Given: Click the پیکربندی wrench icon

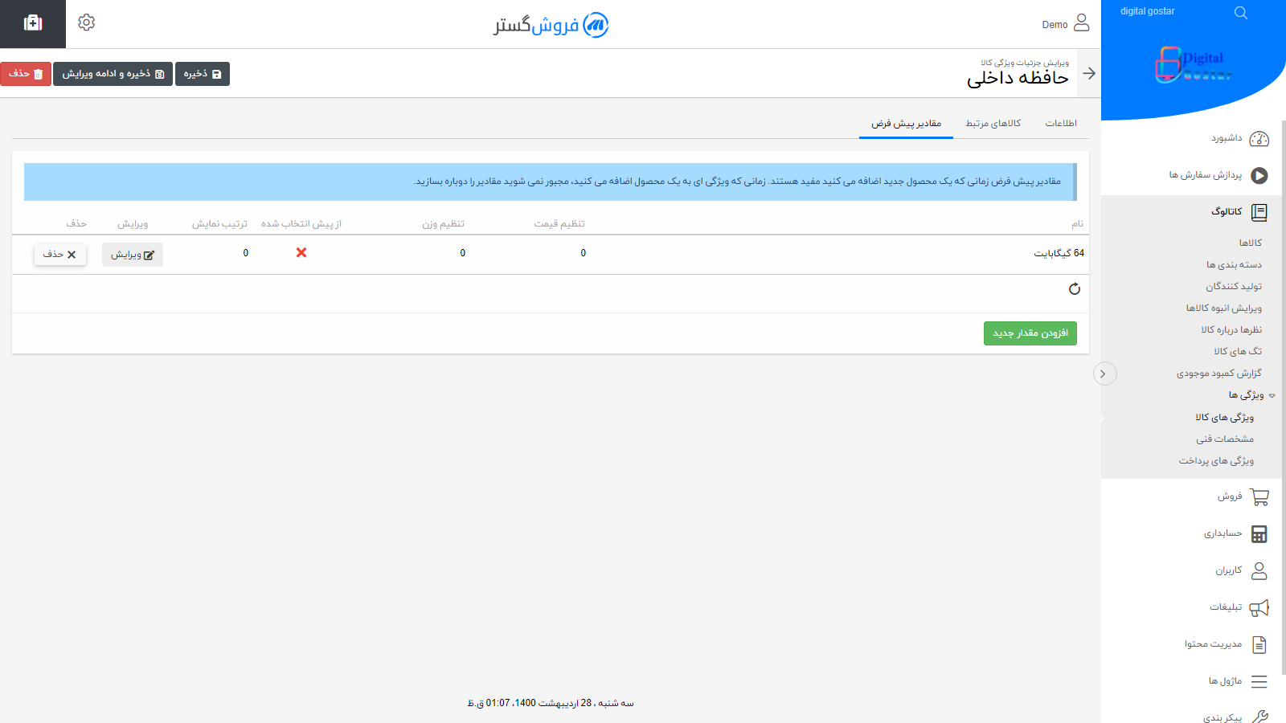Looking at the screenshot, I should [x=1259, y=717].
